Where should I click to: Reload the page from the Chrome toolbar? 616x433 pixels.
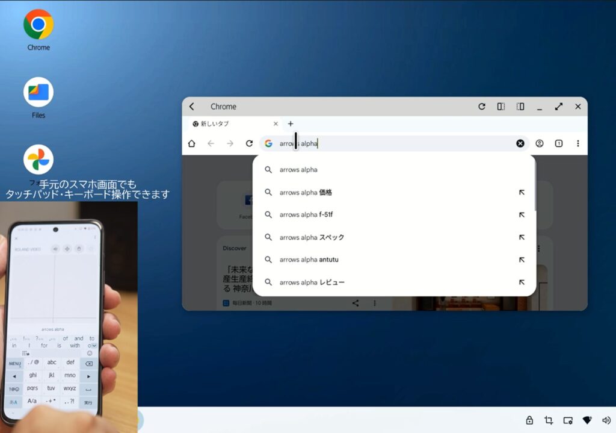click(x=250, y=143)
